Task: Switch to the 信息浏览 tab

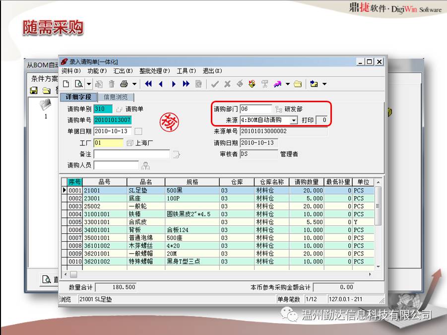Action: 115,97
